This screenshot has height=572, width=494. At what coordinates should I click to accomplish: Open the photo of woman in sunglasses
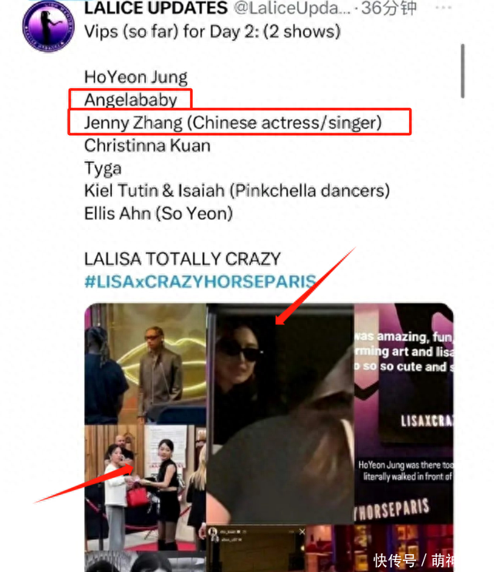pyautogui.click(x=280, y=414)
